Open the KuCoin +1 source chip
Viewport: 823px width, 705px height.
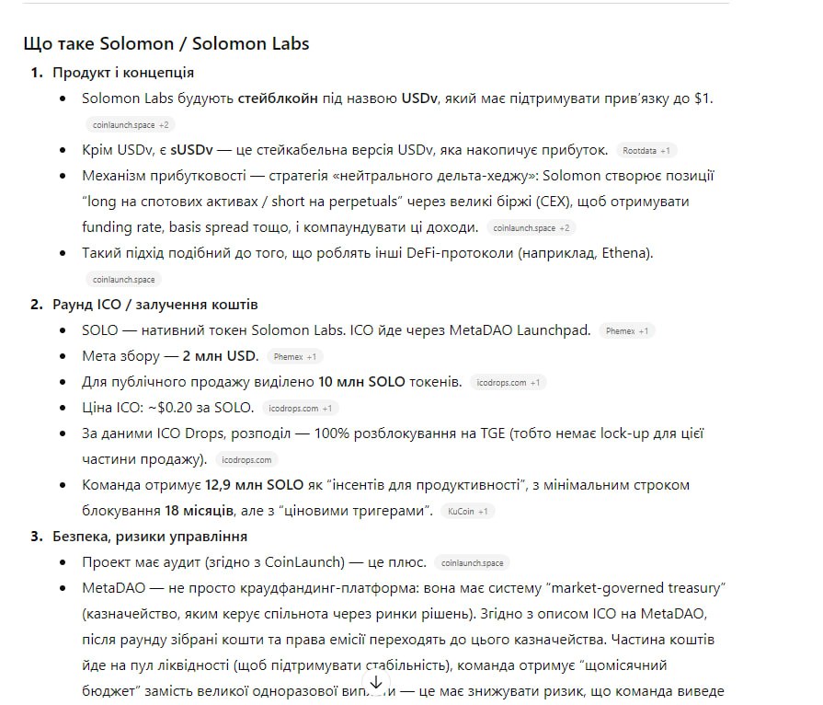468,511
